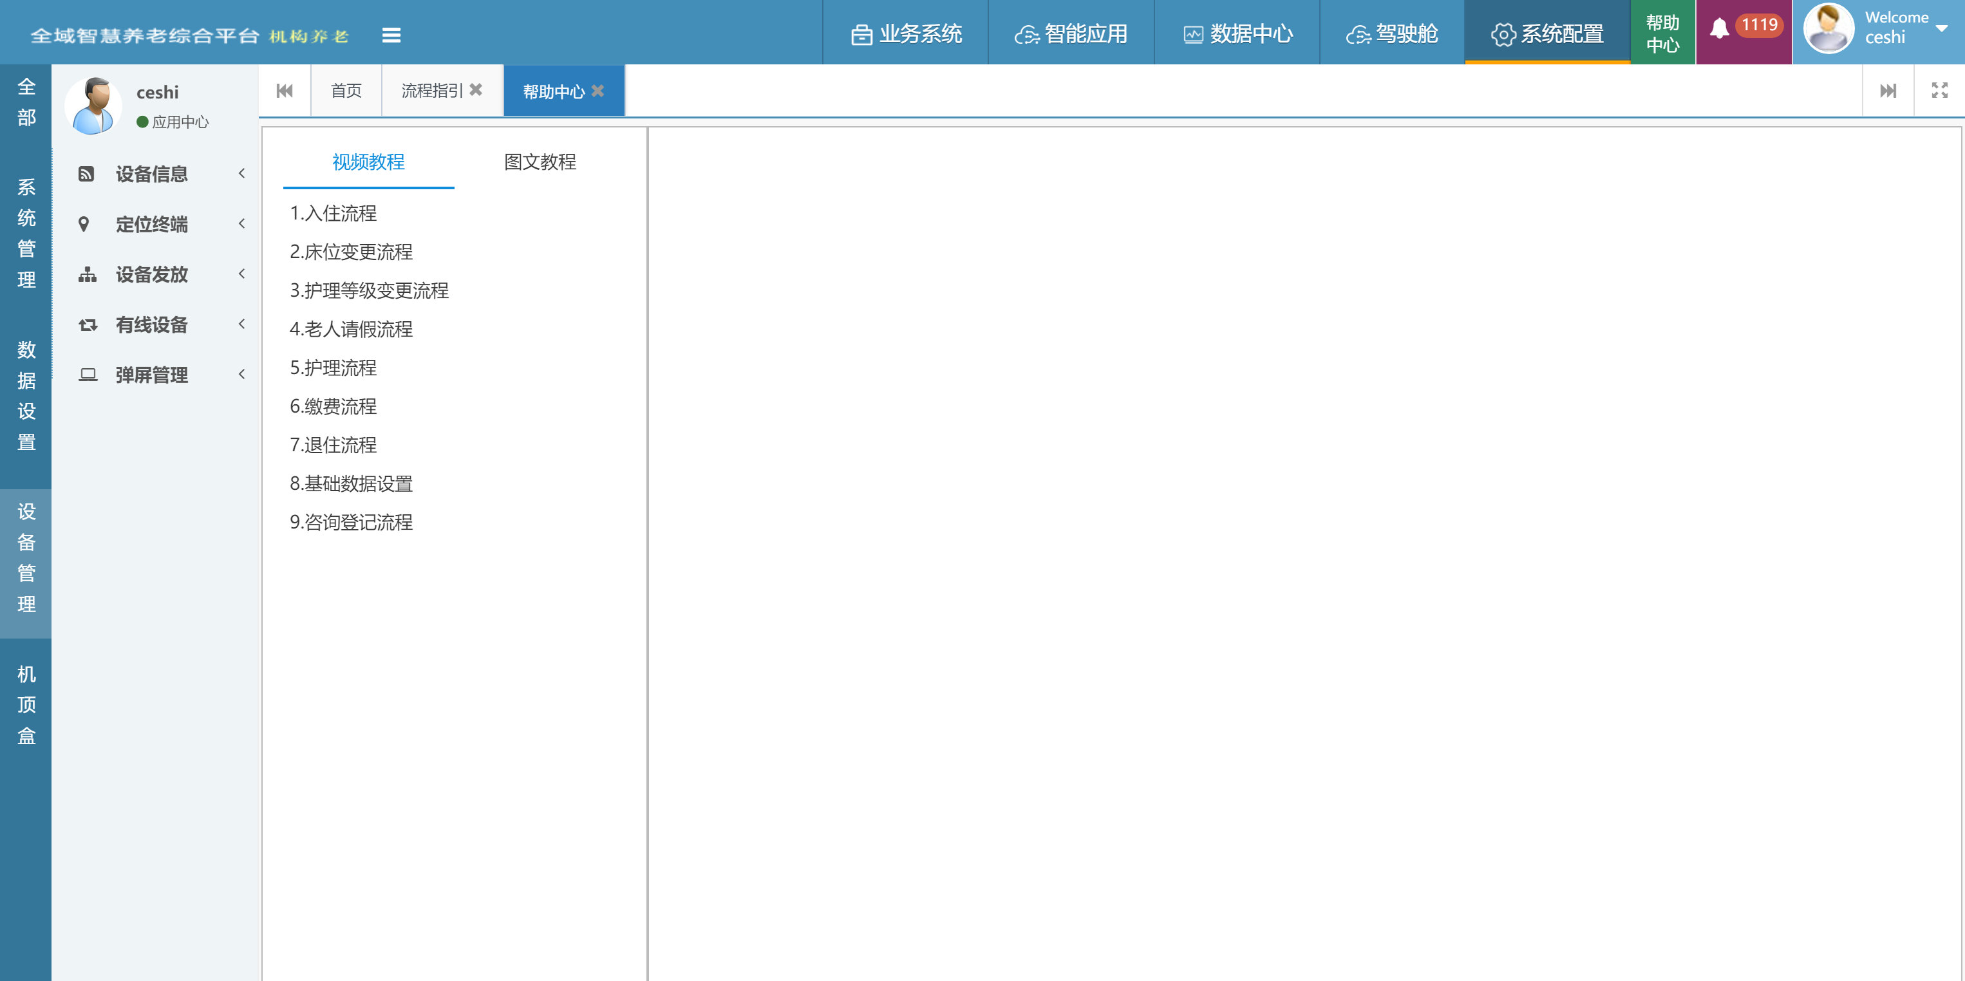Click the green 帮助中心 button
1965x981 pixels.
1663,33
